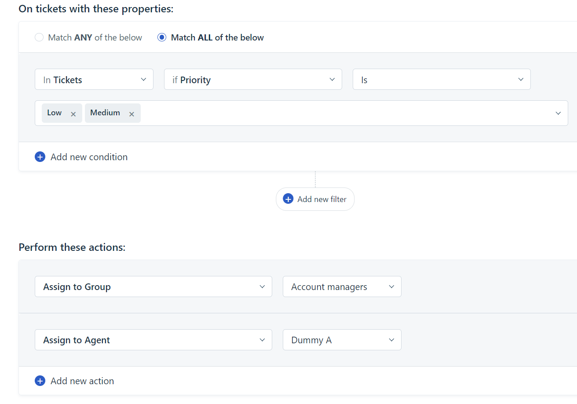Click the plus icon on Add new filter
The height and width of the screenshot is (404, 577).
pyautogui.click(x=288, y=199)
